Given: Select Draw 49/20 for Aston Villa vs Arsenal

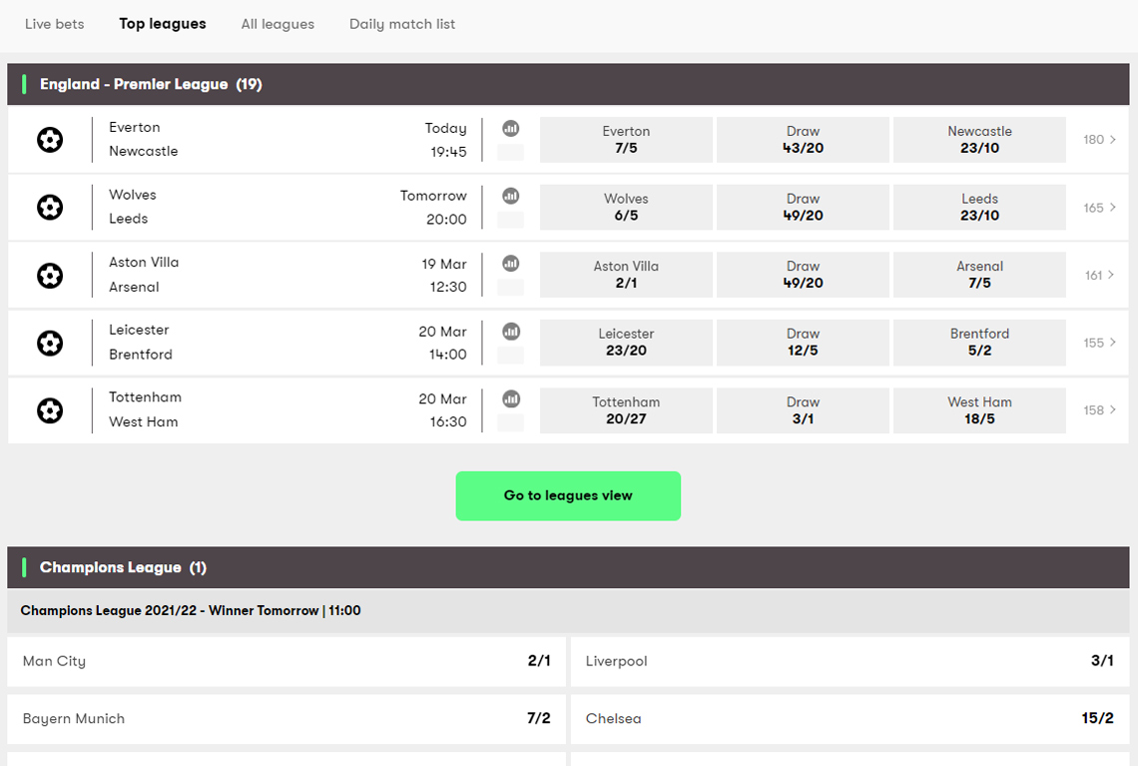Looking at the screenshot, I should click(803, 275).
